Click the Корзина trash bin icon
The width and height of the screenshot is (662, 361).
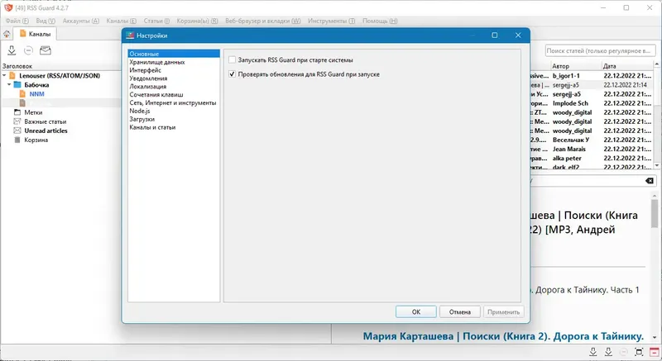tap(17, 140)
